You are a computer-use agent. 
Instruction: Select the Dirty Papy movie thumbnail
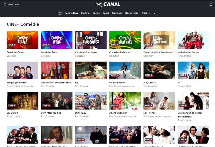tap(91, 101)
